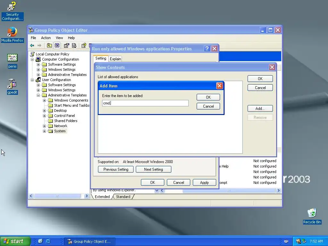Switch to the Standard view tab
This screenshot has width=328, height=246.
[123, 197]
